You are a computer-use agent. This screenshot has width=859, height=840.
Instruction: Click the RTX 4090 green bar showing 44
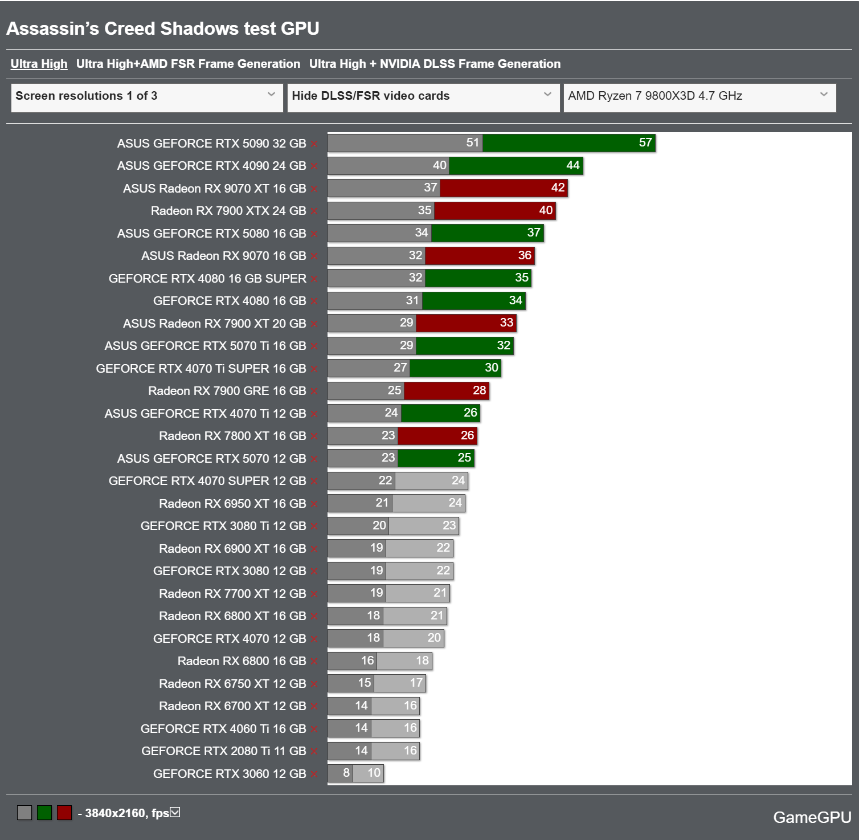[516, 166]
